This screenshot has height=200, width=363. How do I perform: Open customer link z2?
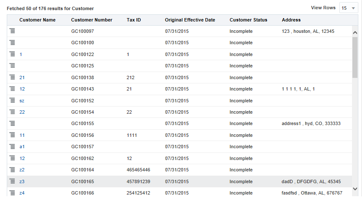pyautogui.click(x=22, y=170)
